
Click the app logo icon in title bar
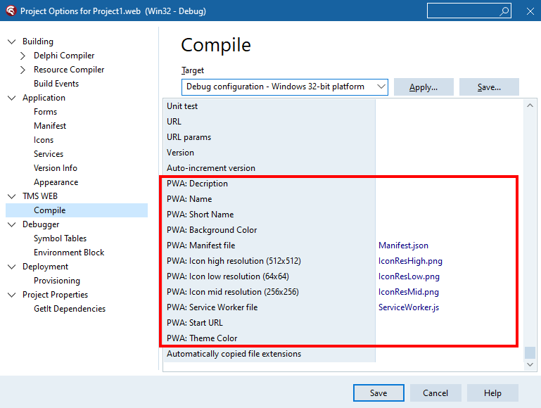10,11
